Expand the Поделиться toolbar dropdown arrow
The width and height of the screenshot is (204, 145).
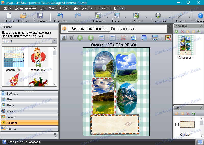pyautogui.click(x=170, y=17)
